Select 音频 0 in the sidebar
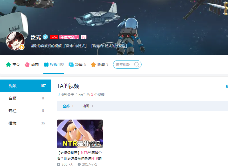228x167 pixels. [x=25, y=98]
